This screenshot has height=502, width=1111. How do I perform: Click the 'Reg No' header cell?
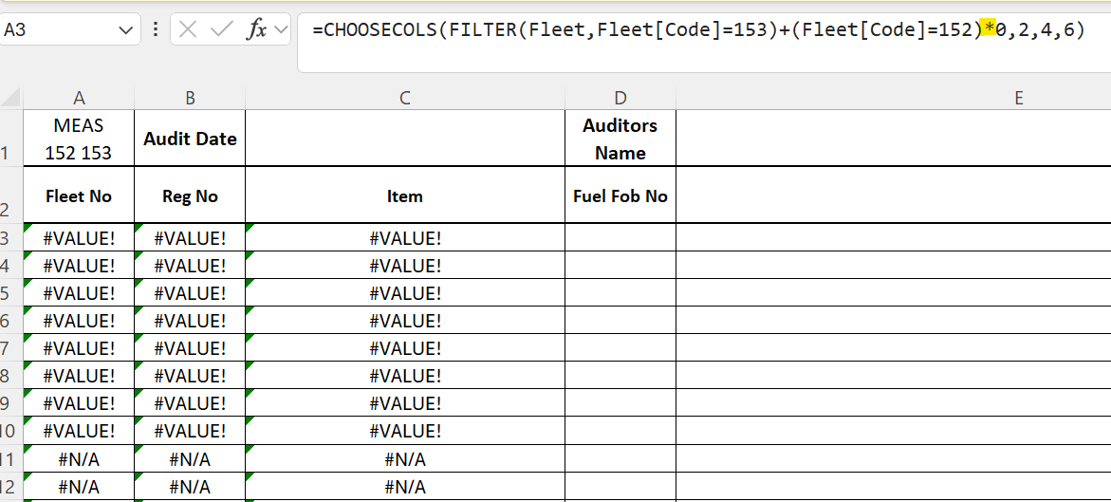point(190,195)
